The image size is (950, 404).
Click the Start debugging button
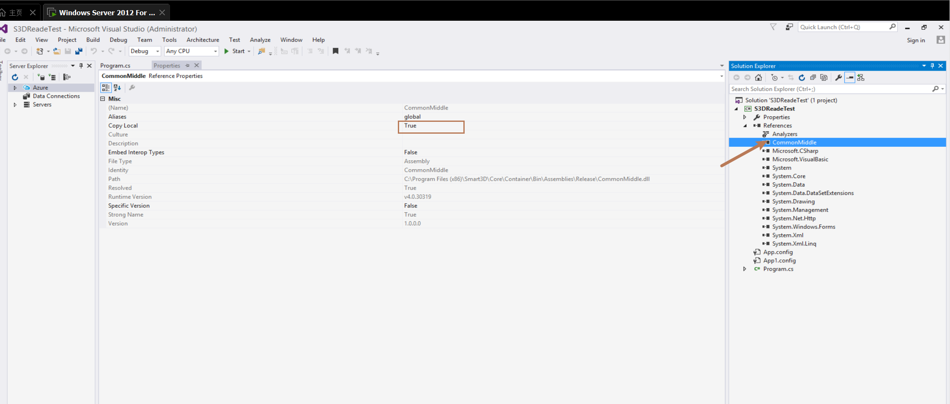tap(235, 51)
